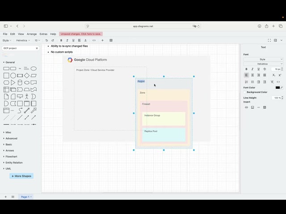Screen dimensions: 286x214
Task: Undo last change in toolbar
Action: [x=46, y=41]
